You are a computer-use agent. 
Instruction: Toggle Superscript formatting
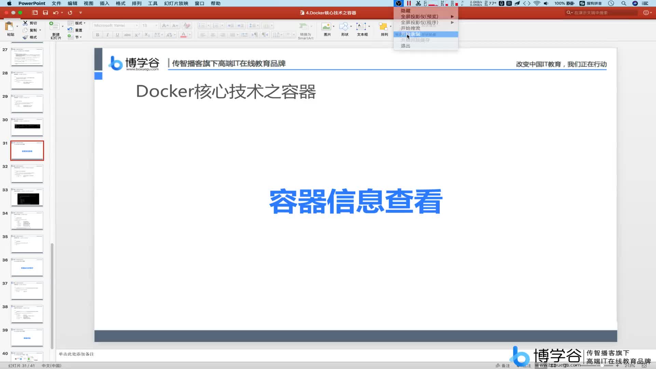[137, 35]
